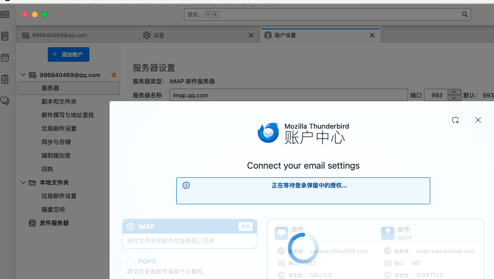Open 垃圾邮件设置 under the qq.com account

tap(59, 129)
